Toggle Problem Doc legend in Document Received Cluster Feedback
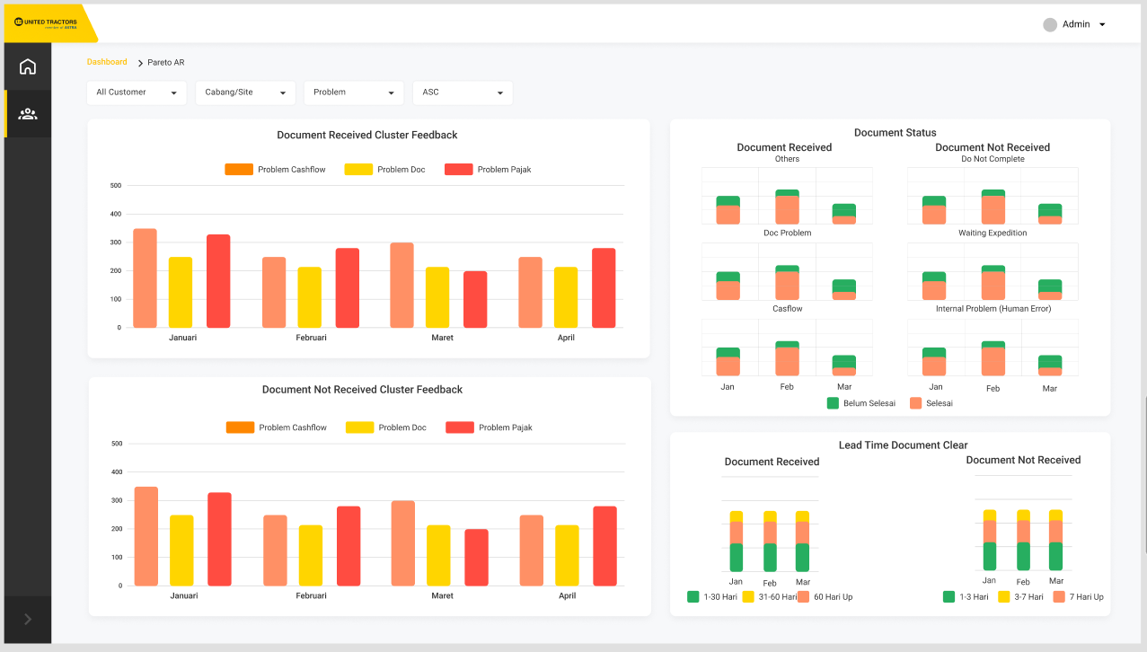The width and height of the screenshot is (1147, 652). click(x=385, y=170)
